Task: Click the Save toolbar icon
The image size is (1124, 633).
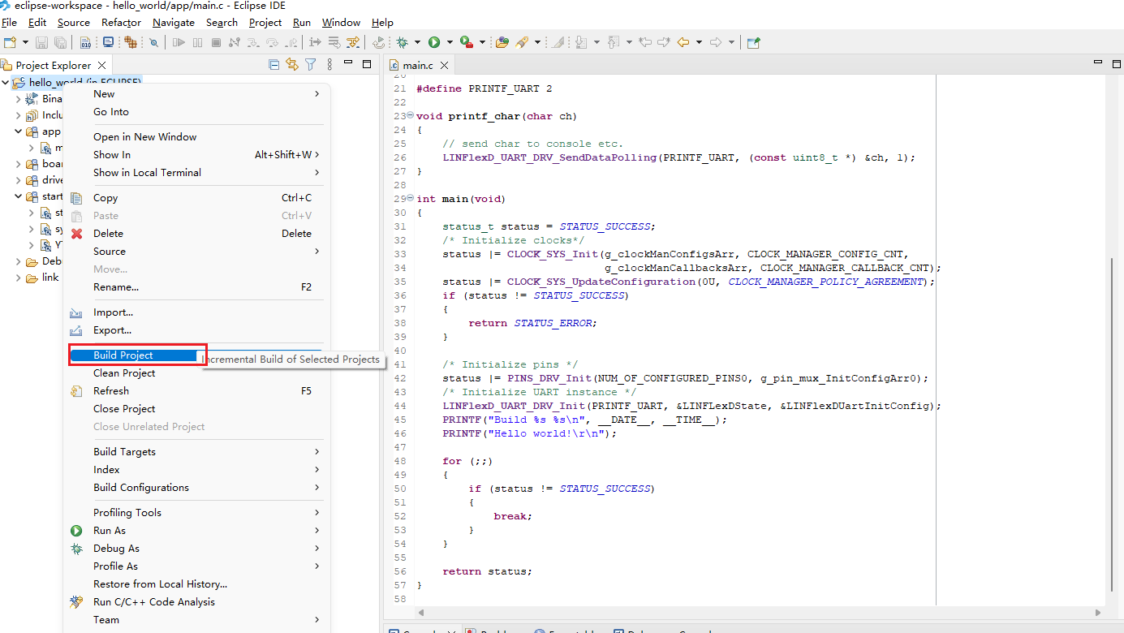Action: (41, 42)
